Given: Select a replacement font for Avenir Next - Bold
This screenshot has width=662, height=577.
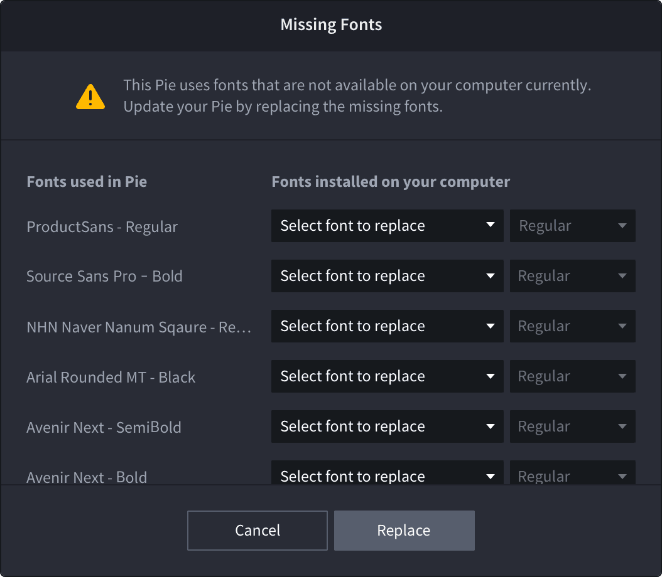Looking at the screenshot, I should click(387, 475).
